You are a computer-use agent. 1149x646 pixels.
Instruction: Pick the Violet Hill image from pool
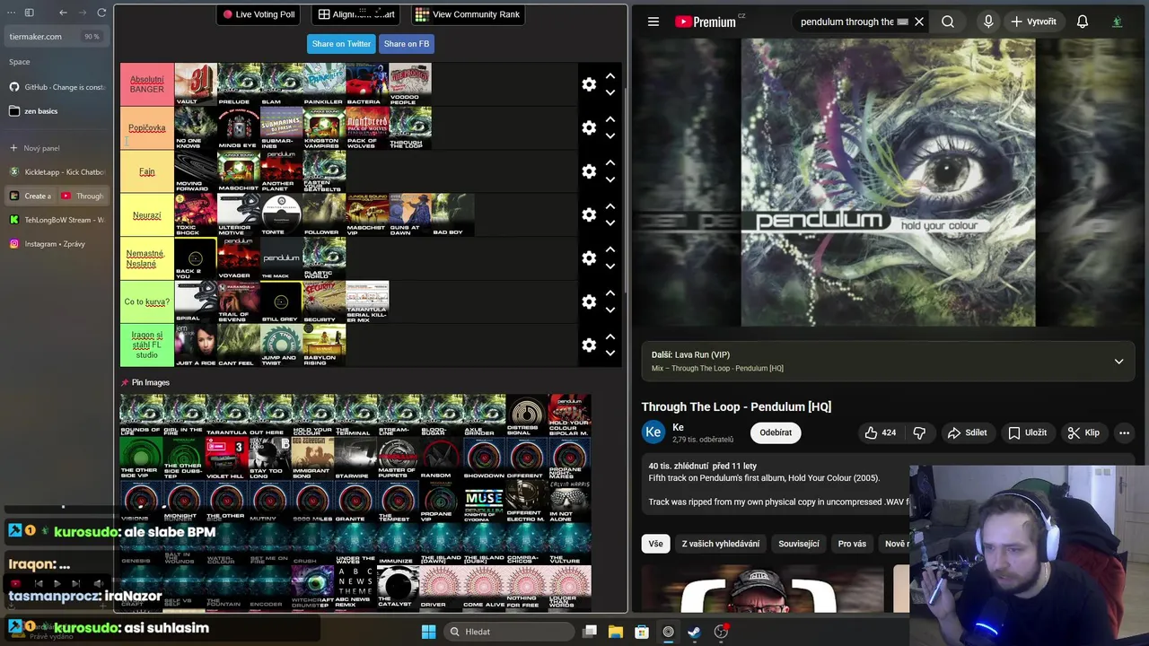click(x=225, y=458)
